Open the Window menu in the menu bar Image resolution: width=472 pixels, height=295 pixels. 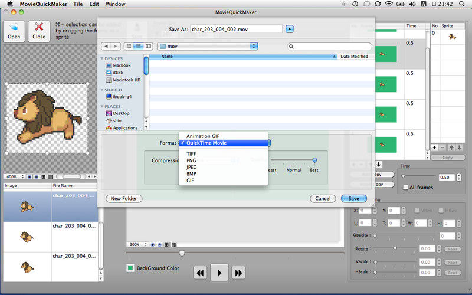click(x=115, y=4)
